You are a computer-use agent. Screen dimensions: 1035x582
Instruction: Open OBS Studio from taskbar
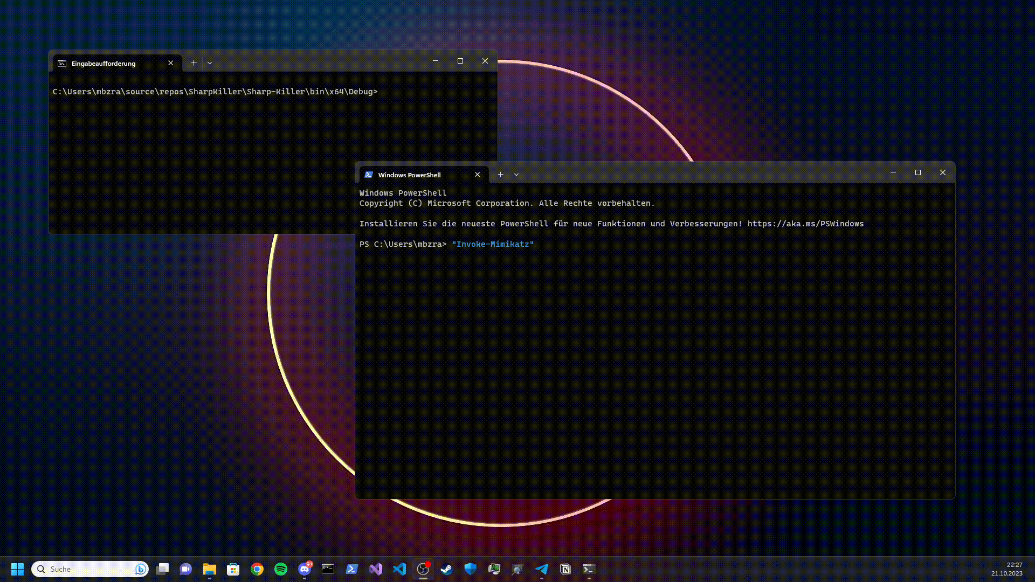tap(423, 569)
